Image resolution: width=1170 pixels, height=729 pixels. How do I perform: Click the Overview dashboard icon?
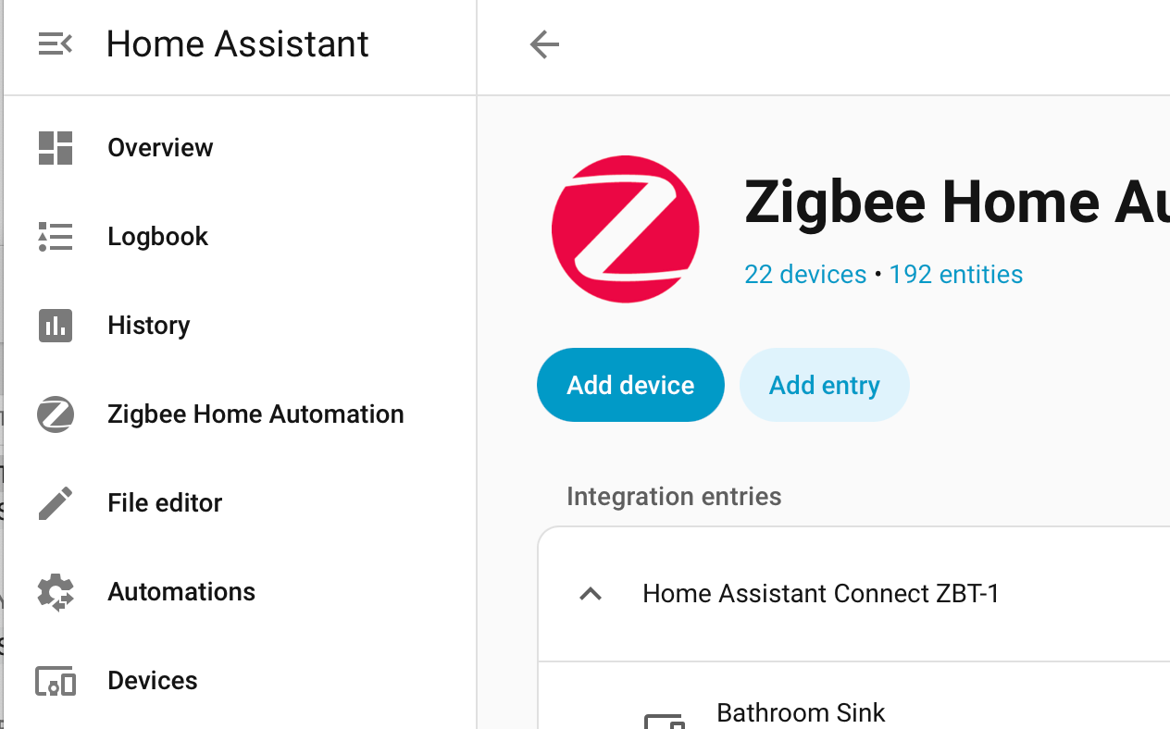tap(56, 148)
